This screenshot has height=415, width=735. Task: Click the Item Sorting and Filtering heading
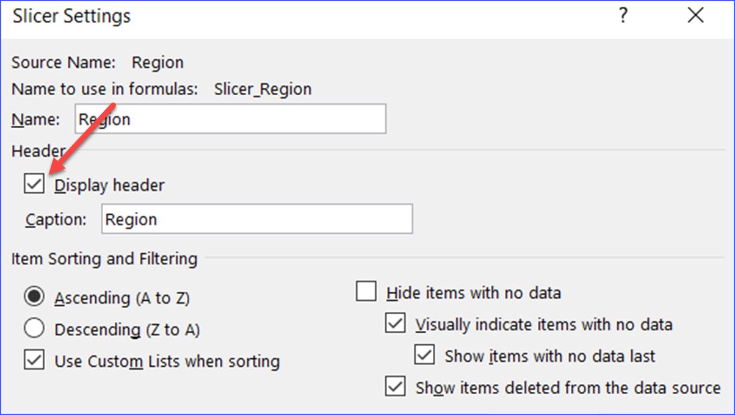click(x=104, y=259)
